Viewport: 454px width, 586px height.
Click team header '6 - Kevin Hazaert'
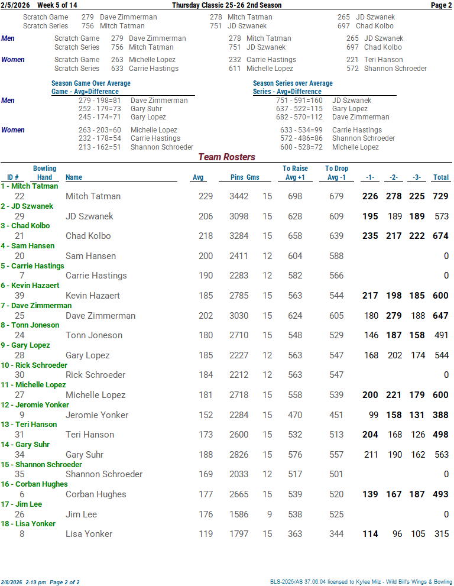tap(30, 286)
